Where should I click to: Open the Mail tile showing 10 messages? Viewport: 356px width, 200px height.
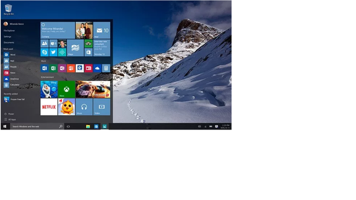(x=102, y=30)
